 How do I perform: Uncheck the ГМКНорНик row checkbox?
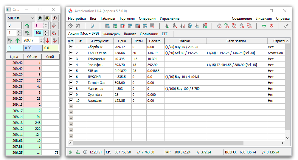click(71, 59)
